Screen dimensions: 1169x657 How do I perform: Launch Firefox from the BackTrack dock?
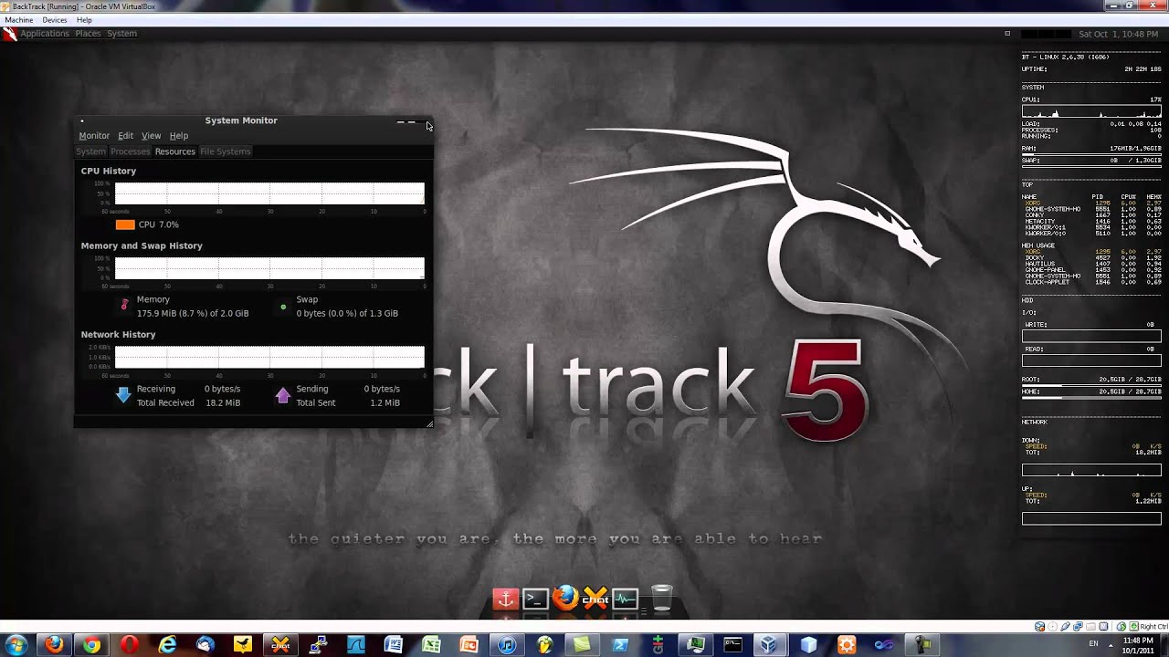565,598
